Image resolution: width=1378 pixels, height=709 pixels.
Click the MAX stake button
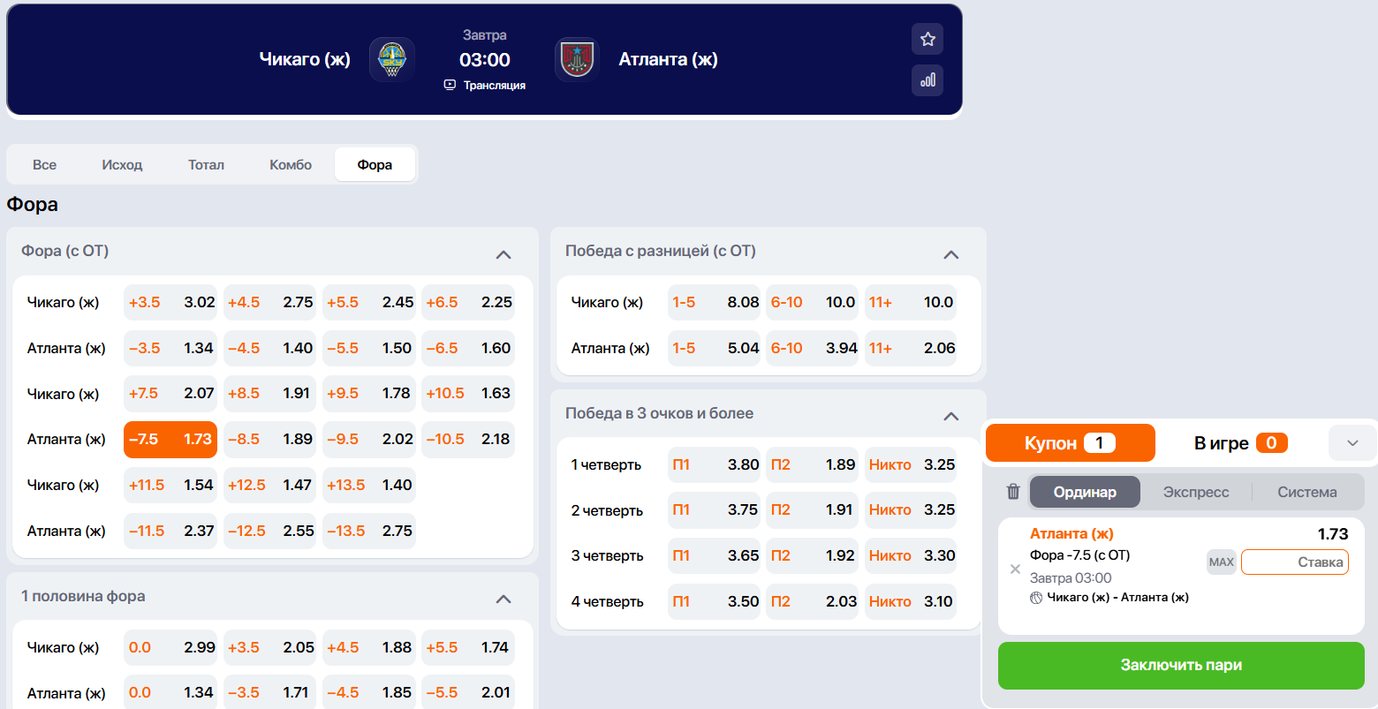pos(1222,562)
